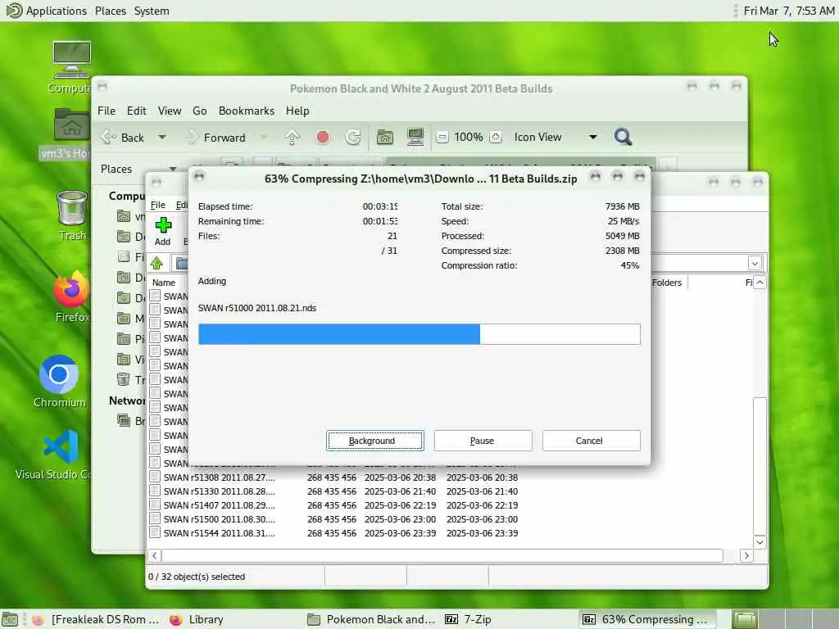Click the 7-Zip green up folder arrow
839x629 pixels.
pyautogui.click(x=156, y=263)
